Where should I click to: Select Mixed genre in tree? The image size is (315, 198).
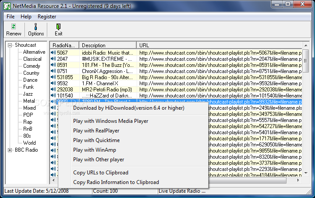click(x=29, y=108)
